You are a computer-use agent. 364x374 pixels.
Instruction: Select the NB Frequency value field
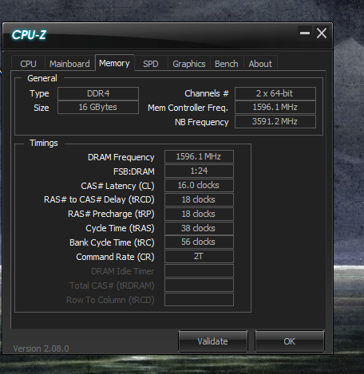[x=275, y=122]
